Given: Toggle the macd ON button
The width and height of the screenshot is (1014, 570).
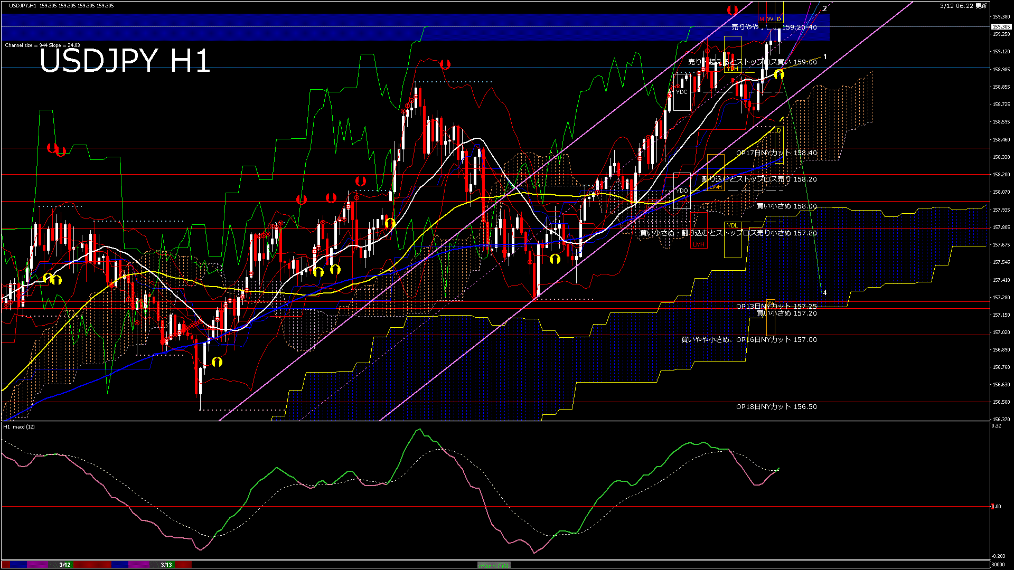Looking at the screenshot, I should click(x=494, y=565).
